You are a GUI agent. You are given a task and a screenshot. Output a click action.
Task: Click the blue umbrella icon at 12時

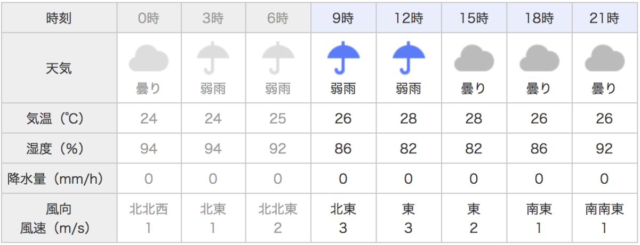click(409, 58)
